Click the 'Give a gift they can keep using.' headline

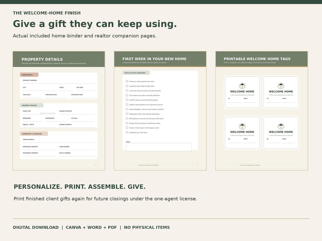click(x=95, y=24)
